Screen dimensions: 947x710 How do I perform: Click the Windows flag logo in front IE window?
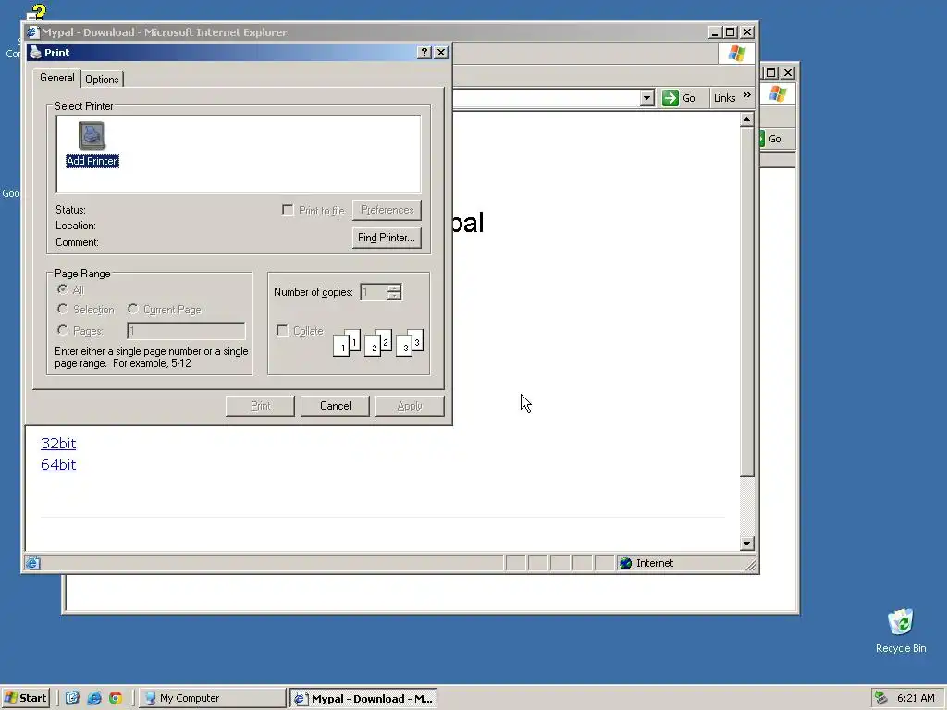click(737, 53)
